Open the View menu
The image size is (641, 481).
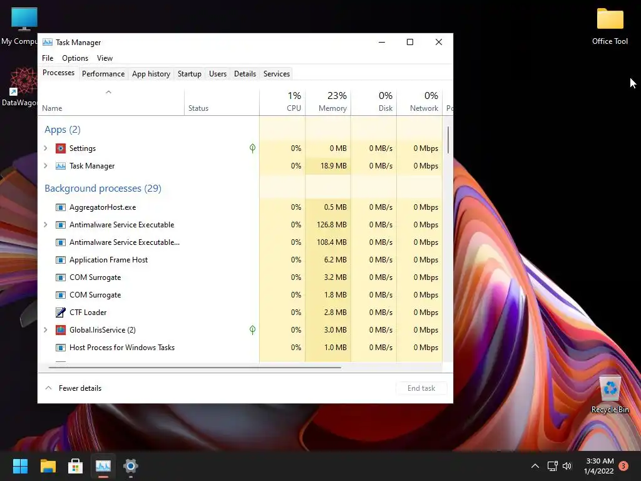105,58
